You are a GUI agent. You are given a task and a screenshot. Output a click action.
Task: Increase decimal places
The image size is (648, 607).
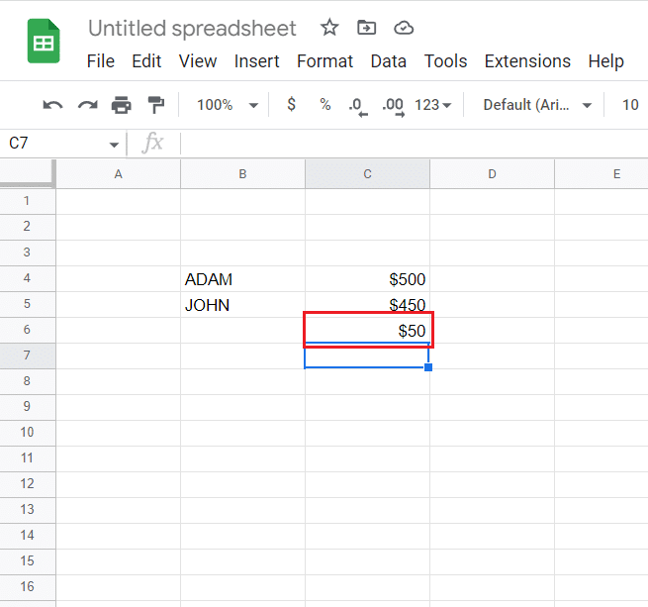[x=393, y=106]
